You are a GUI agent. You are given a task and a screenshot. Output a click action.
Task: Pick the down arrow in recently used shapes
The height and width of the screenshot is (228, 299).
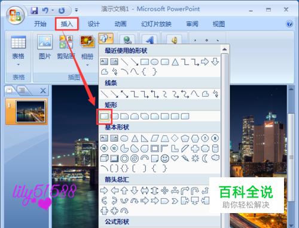point(215,62)
